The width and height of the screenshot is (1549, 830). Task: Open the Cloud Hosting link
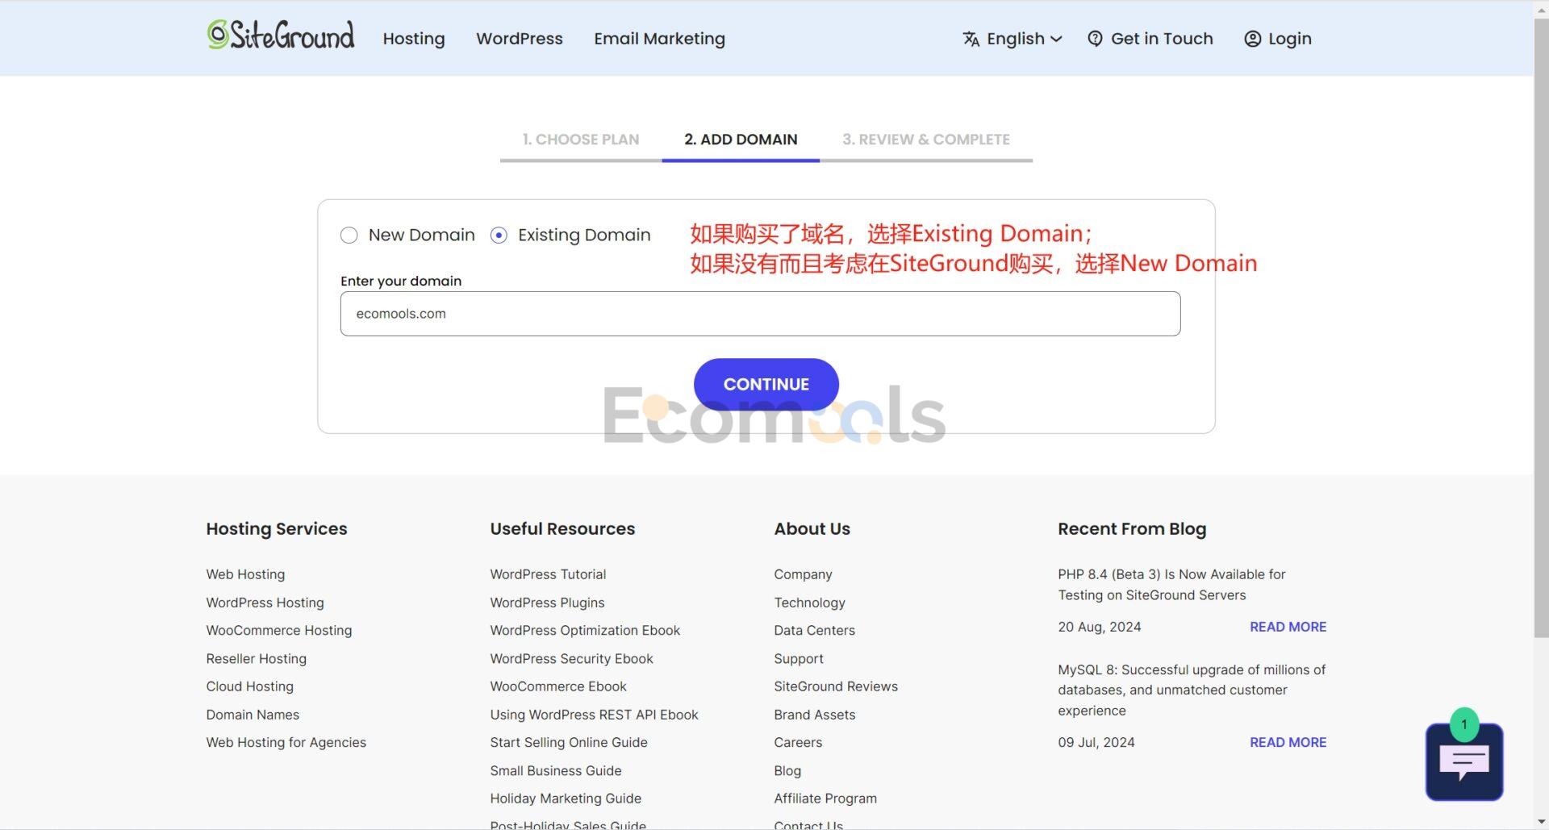(x=250, y=686)
